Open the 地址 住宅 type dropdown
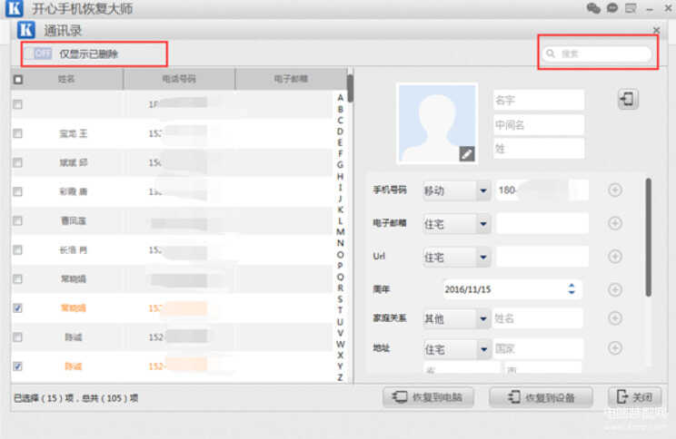The image size is (676, 439). (456, 349)
